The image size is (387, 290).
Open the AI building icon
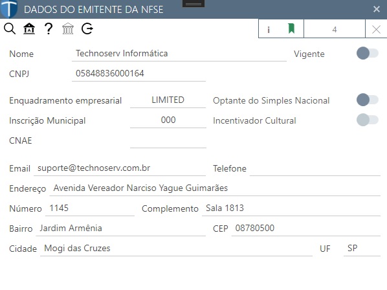29,28
